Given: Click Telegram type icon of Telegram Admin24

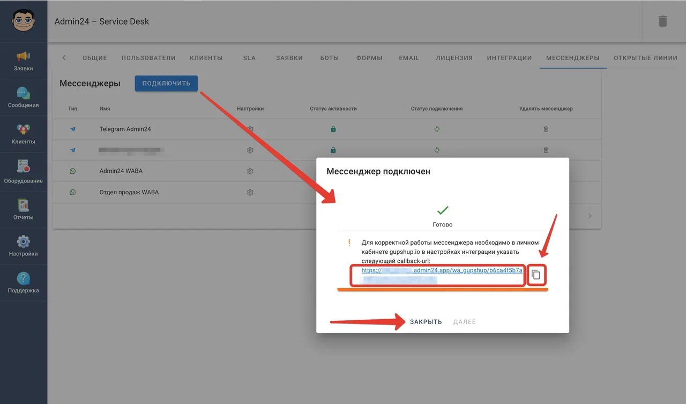Looking at the screenshot, I should tap(72, 129).
